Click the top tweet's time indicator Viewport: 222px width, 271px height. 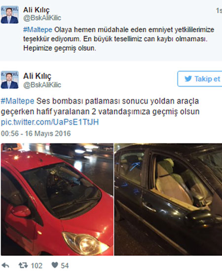219,10
